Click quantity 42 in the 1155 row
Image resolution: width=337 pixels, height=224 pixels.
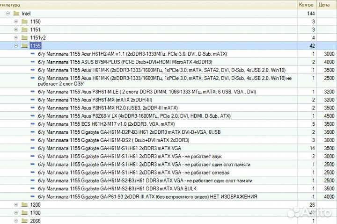pyautogui.click(x=312, y=46)
